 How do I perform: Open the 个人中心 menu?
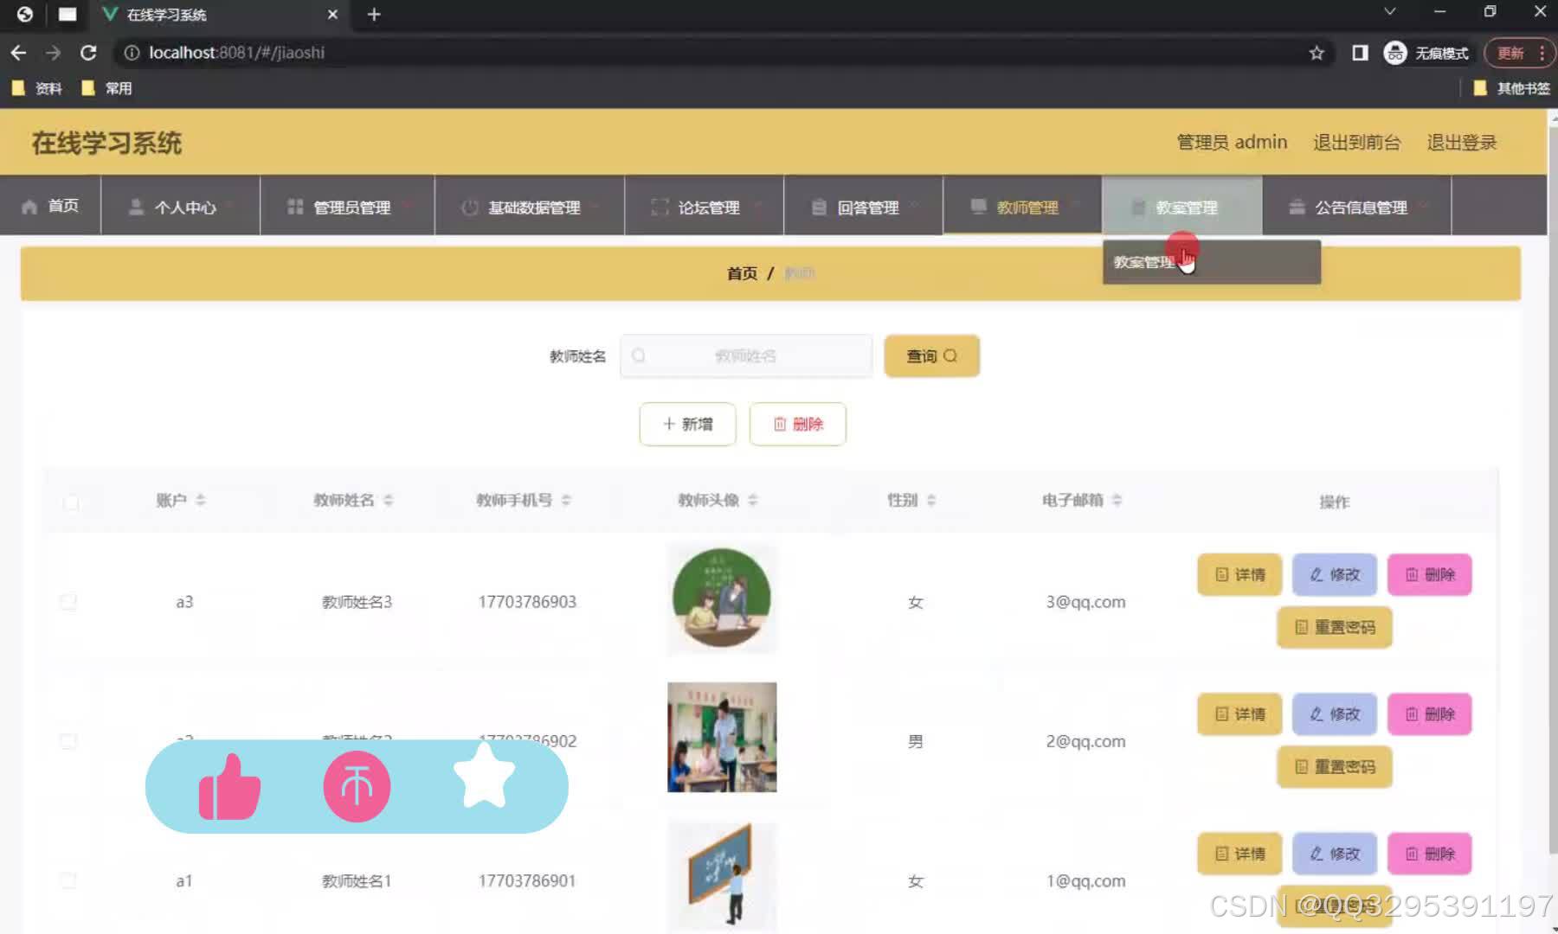coord(180,207)
